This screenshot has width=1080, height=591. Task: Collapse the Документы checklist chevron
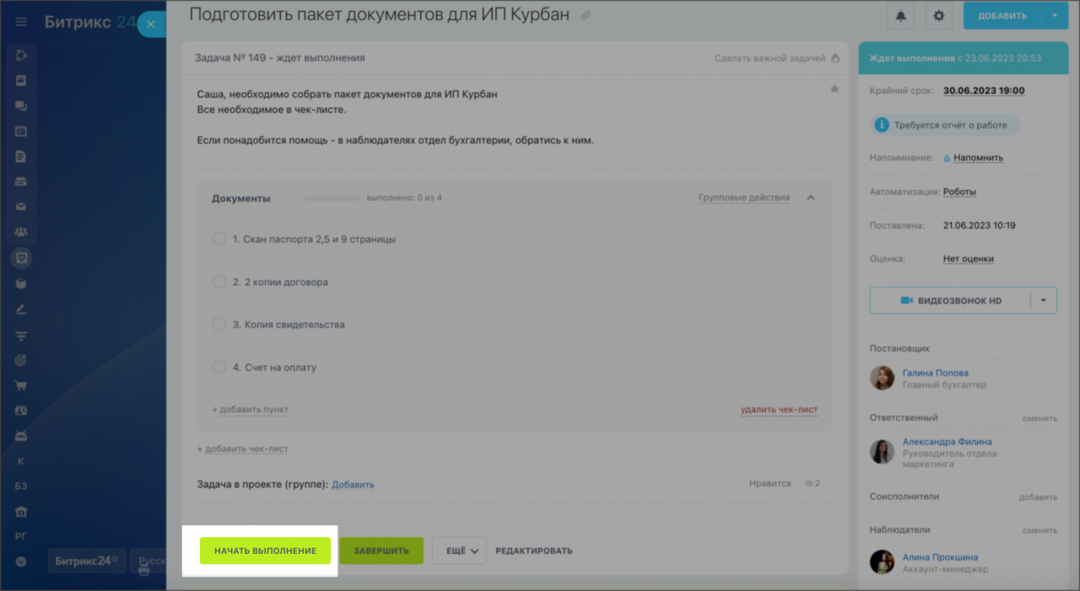click(x=811, y=198)
